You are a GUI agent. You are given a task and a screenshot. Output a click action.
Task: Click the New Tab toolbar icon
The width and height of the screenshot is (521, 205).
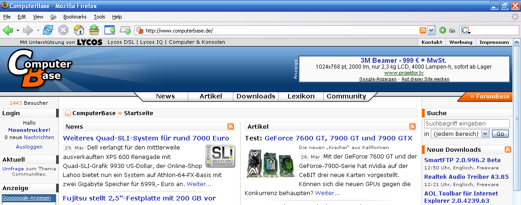pyautogui.click(x=109, y=30)
